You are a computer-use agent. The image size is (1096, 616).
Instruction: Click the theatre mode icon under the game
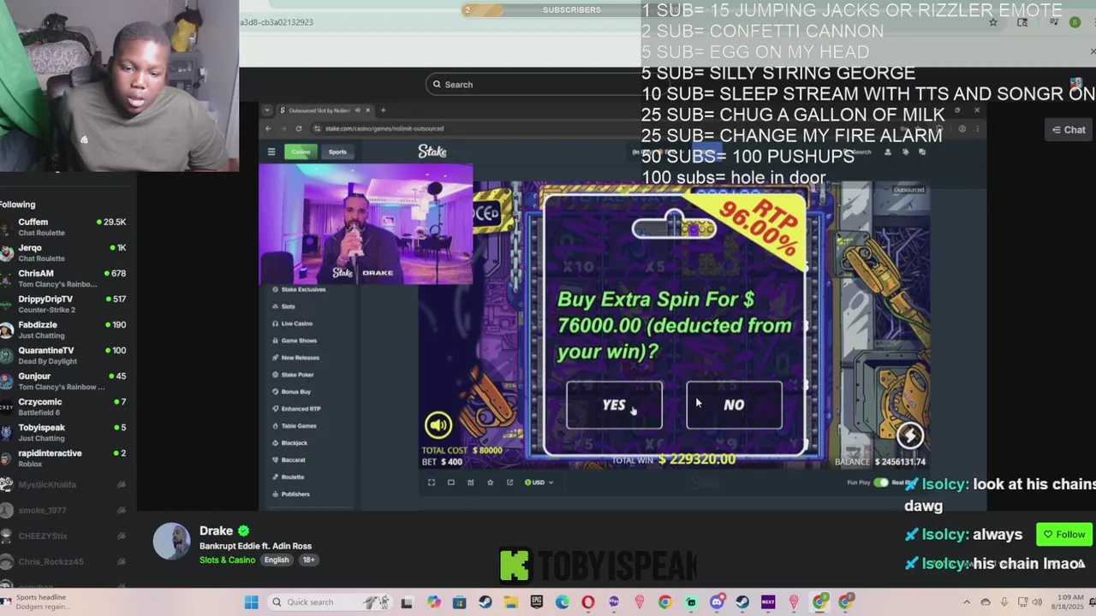(x=451, y=483)
